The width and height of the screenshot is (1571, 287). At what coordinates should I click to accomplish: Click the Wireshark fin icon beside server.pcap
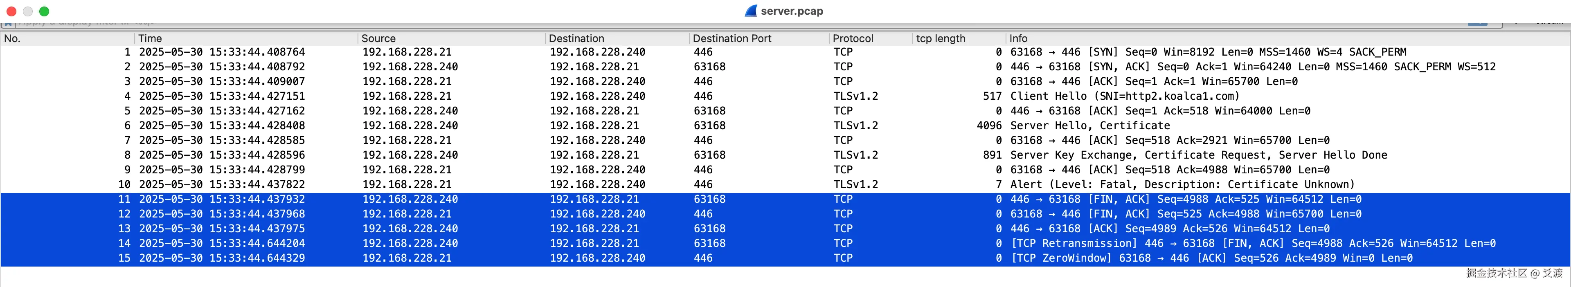(751, 11)
